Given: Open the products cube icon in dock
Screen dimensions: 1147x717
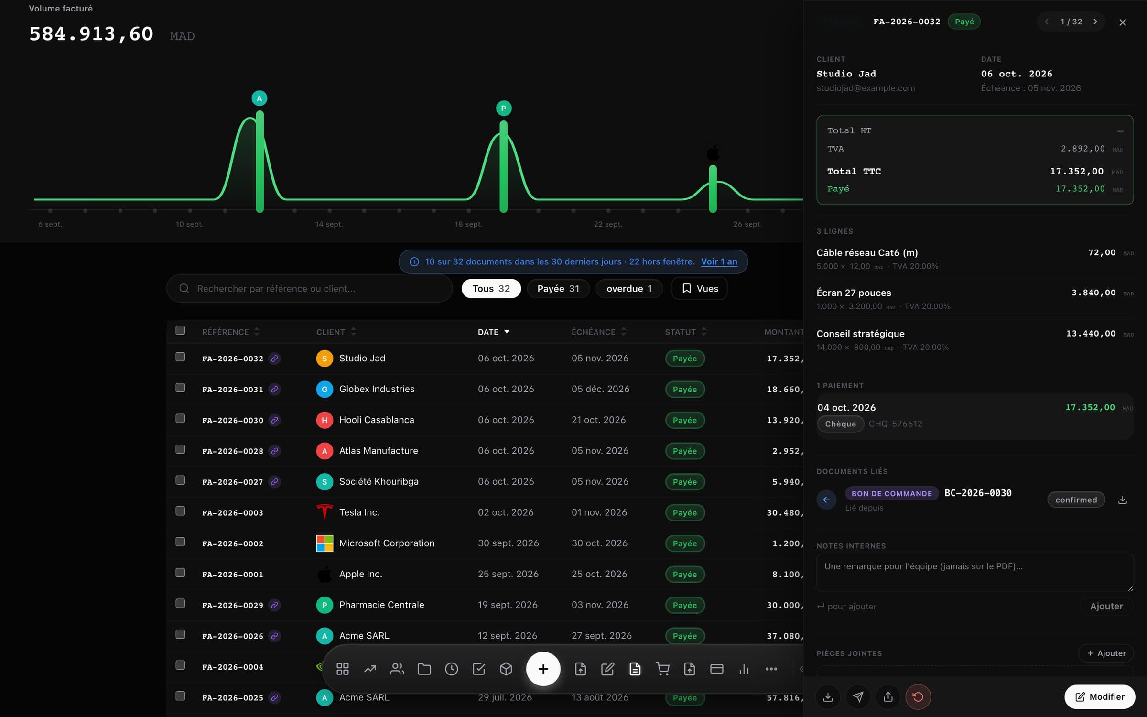Looking at the screenshot, I should pos(506,669).
